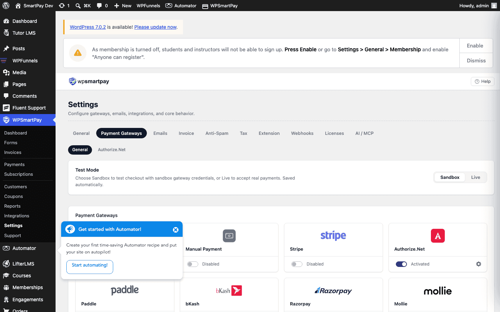Turn off the Authorize.Net toggle

point(401,264)
